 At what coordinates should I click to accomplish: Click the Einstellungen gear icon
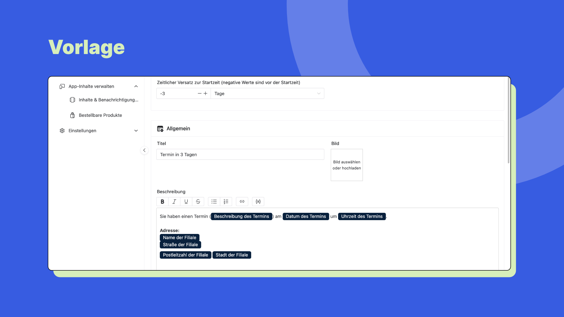(x=62, y=131)
